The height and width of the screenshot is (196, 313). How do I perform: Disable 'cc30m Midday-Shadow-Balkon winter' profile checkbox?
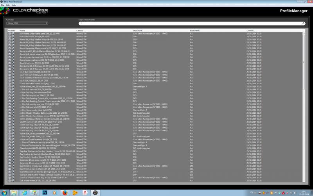[x=9, y=113]
